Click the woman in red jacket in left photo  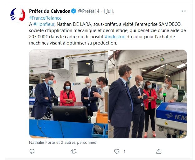point(68,93)
